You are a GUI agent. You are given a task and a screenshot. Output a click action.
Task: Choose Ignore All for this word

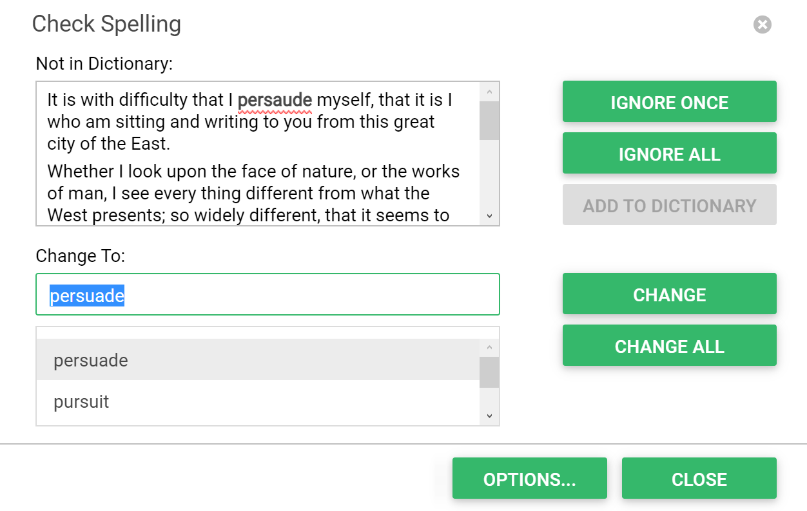pyautogui.click(x=669, y=154)
